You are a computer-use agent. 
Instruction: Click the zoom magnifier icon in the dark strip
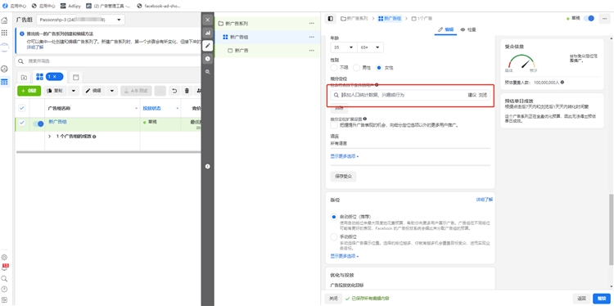point(208,72)
